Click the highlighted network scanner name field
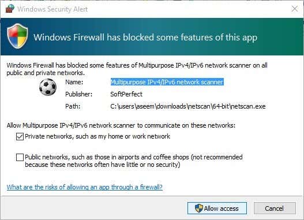The width and height of the screenshot is (304, 220). coord(167,82)
